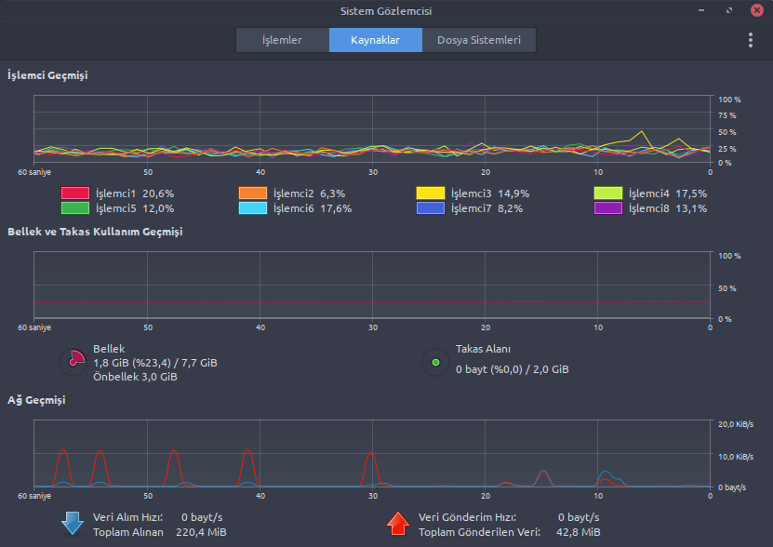Screen dimensions: 773x547
Task: Click the Önbellek 3,0 GiB text
Action: pos(135,377)
